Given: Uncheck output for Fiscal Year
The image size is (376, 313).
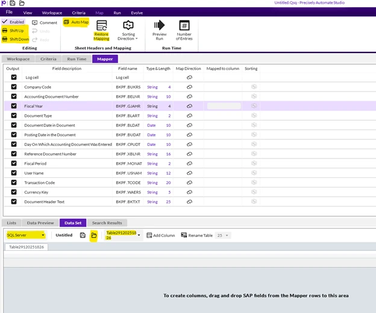Looking at the screenshot, I should click(14, 106).
